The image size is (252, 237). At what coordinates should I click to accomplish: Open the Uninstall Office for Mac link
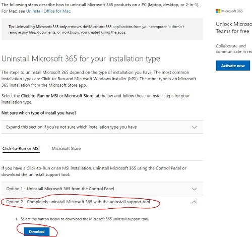point(48,11)
